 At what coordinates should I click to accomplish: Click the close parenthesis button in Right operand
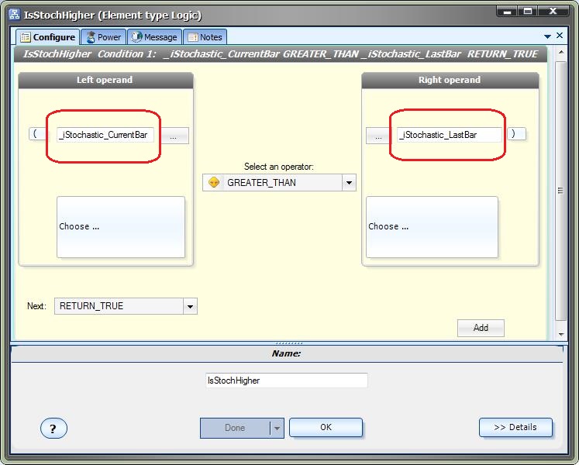pyautogui.click(x=517, y=134)
